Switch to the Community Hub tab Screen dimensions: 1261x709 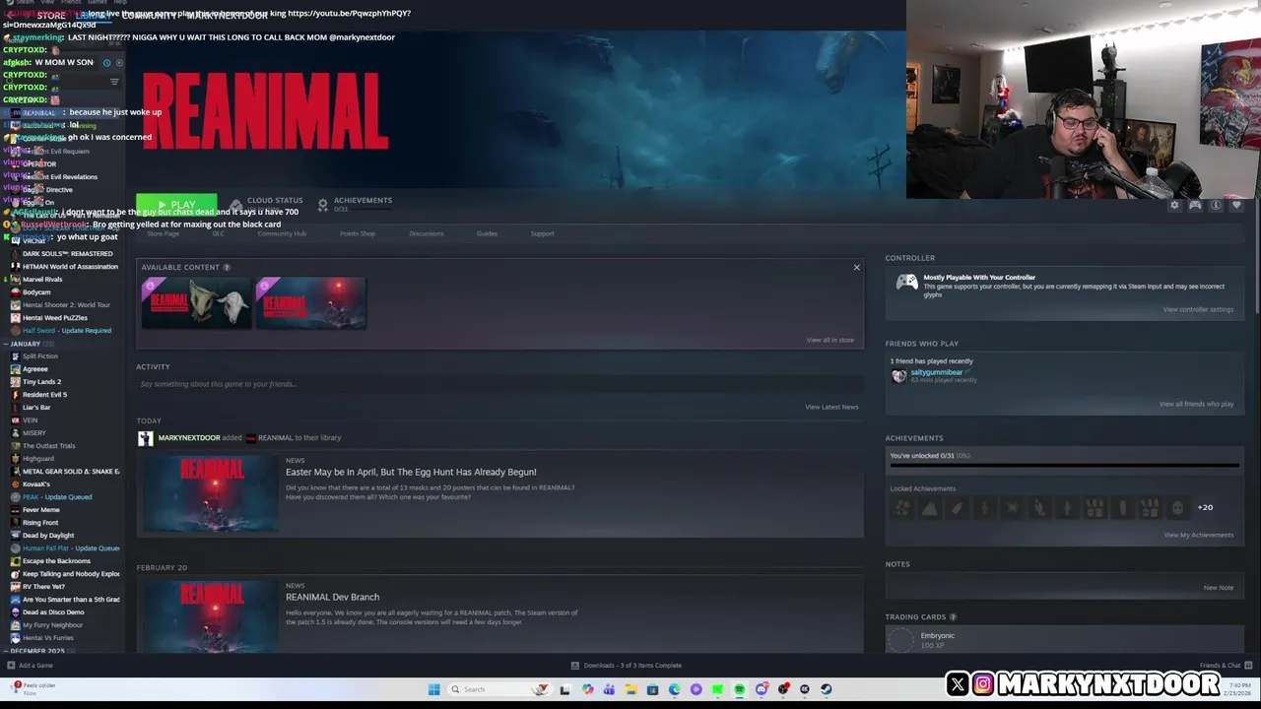coord(282,233)
